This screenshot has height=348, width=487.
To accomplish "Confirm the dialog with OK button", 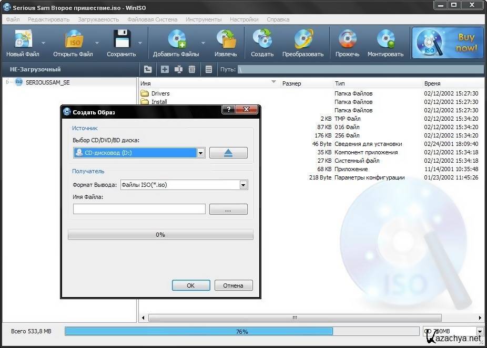I will [x=190, y=286].
